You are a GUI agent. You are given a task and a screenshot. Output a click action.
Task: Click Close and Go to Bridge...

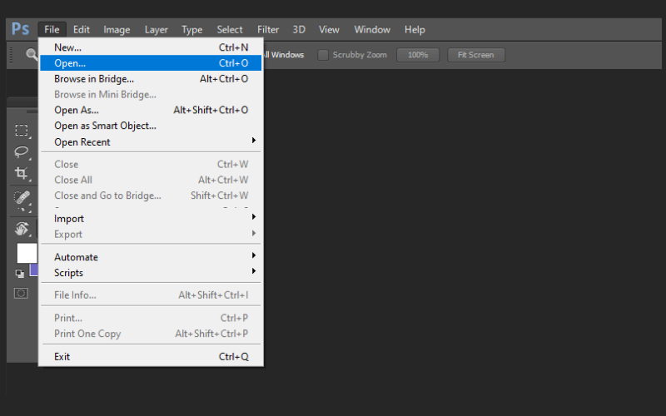[151, 196]
